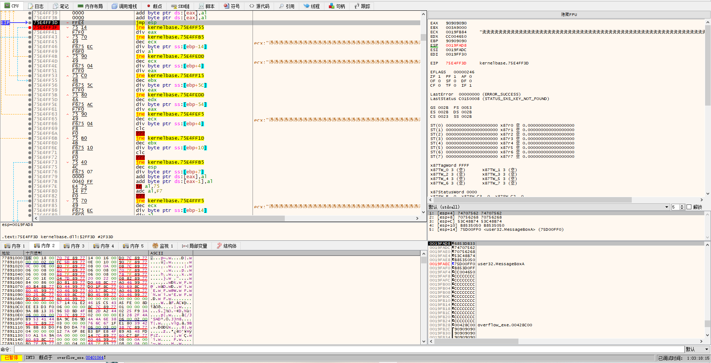This screenshot has height=363, width=711.
Task: Open the 断点 breakpoints tab
Action: click(x=154, y=6)
